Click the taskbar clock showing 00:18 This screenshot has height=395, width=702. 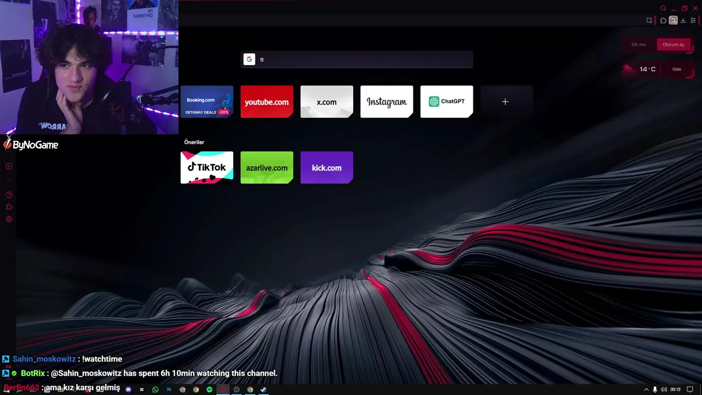coord(676,390)
